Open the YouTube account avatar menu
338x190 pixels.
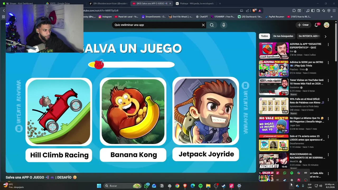[x=327, y=25]
